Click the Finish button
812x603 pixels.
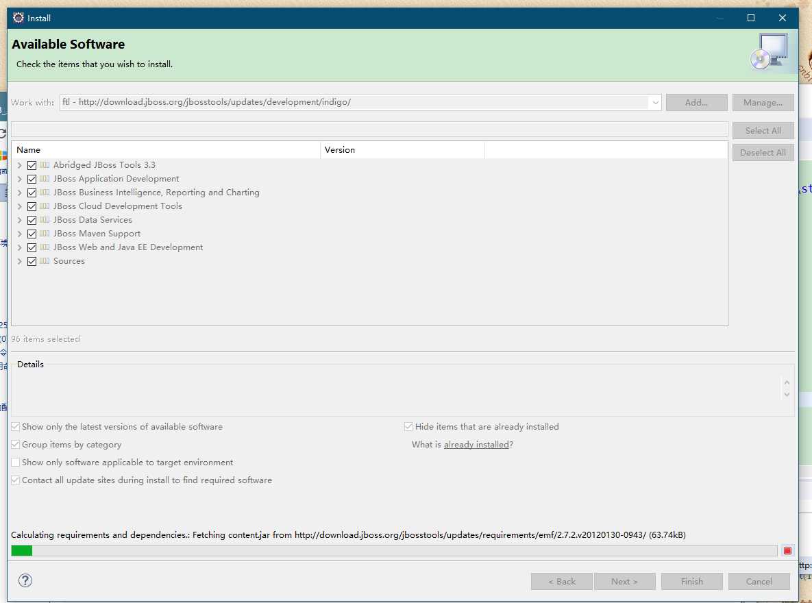pyautogui.click(x=692, y=581)
